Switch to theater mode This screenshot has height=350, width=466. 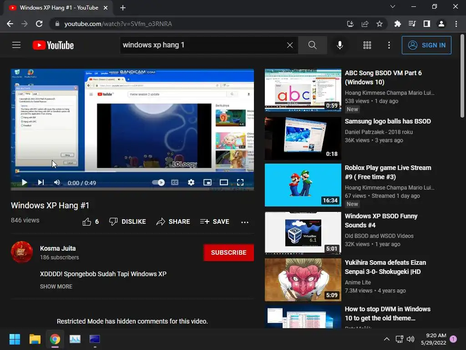pos(224,182)
